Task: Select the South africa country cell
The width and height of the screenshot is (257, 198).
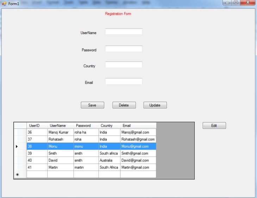Action: (x=109, y=153)
